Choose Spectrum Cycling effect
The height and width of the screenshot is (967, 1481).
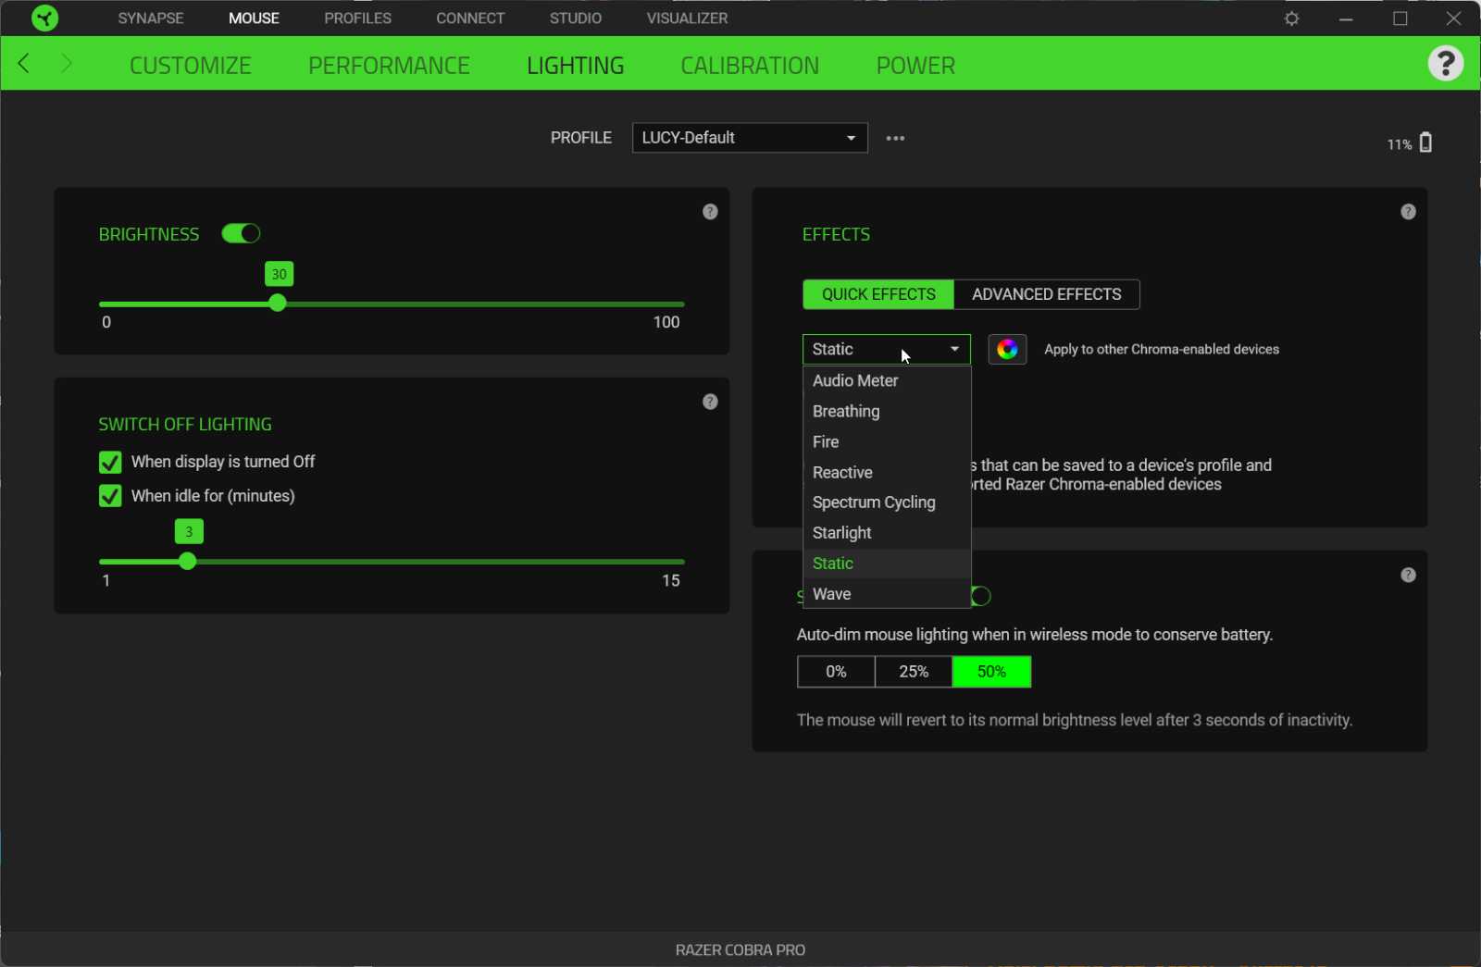pos(886,502)
